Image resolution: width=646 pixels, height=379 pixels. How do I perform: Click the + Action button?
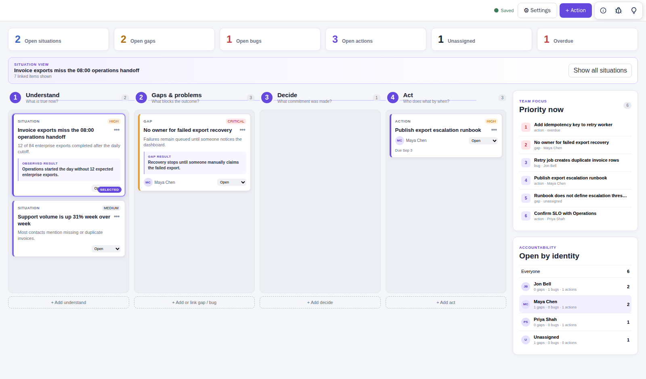tap(575, 10)
